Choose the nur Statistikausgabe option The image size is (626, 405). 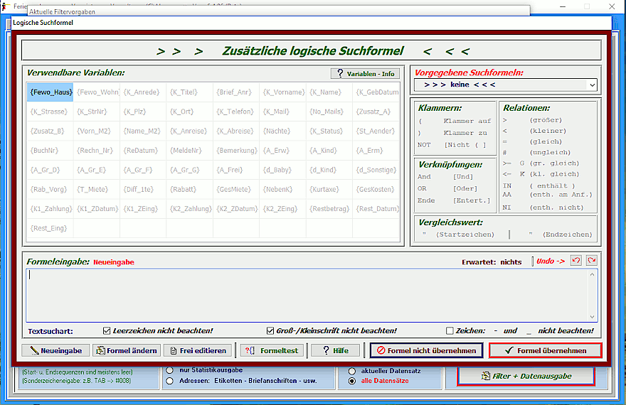coord(169,370)
